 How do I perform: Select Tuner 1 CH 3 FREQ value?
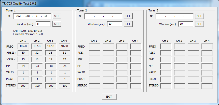[x=51, y=46]
